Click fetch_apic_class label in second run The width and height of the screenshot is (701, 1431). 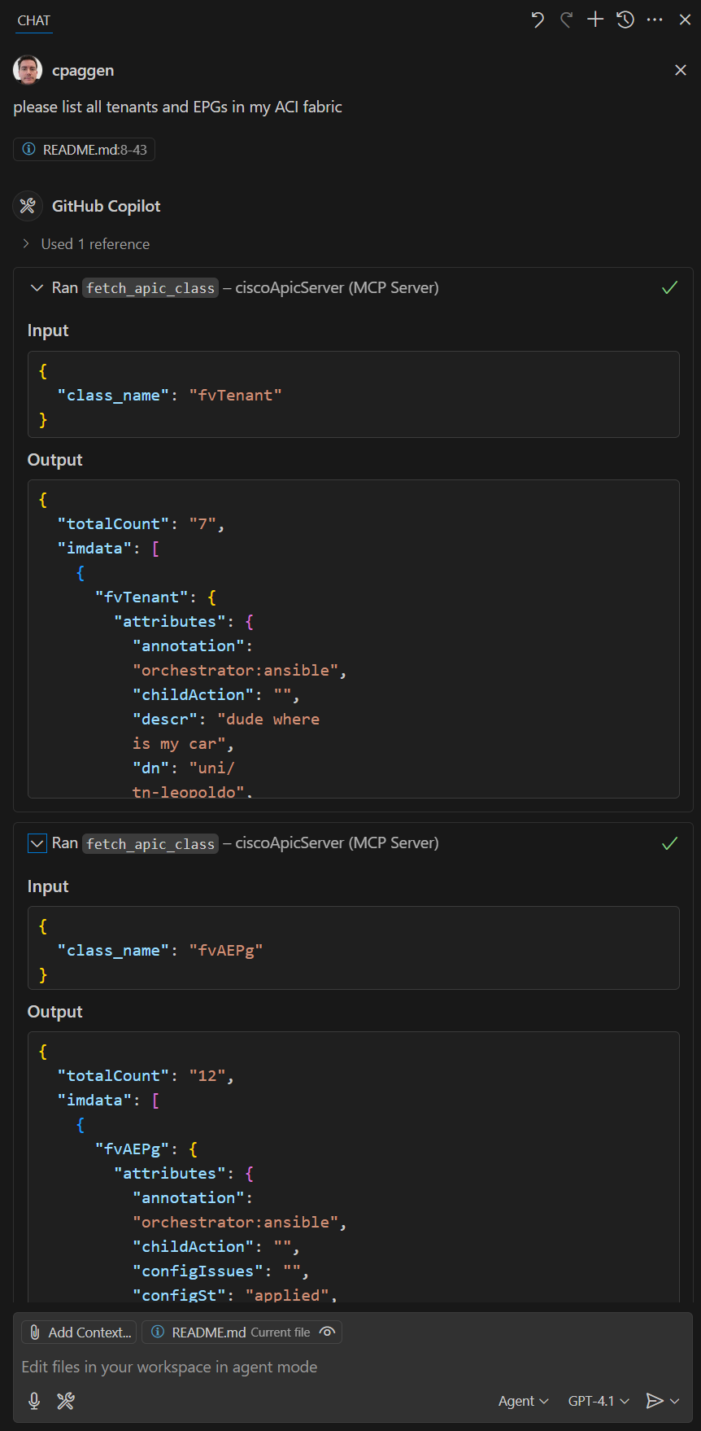click(150, 844)
